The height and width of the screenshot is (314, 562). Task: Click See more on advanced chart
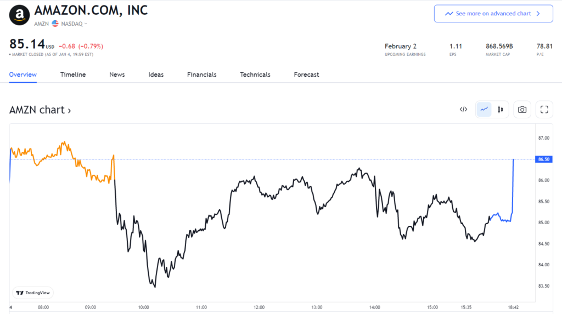click(493, 14)
